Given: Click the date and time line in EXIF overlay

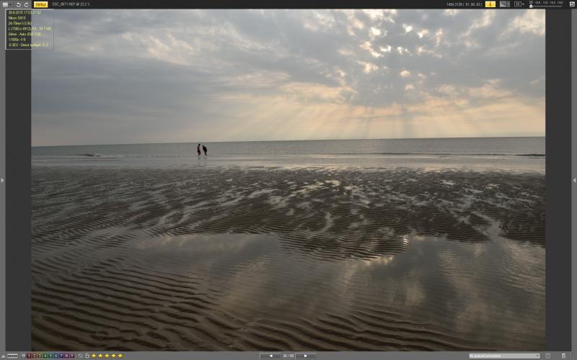Looking at the screenshot, I should click(x=25, y=12).
